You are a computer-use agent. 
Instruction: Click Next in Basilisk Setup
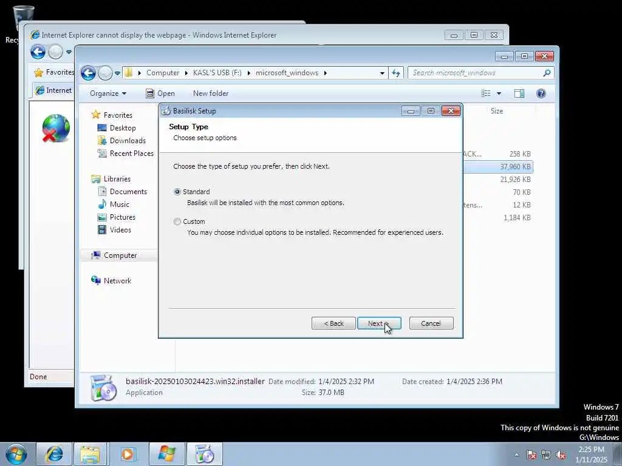379,323
